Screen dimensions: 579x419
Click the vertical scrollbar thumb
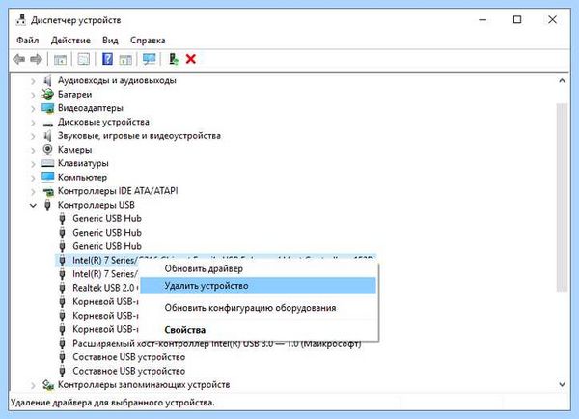coord(562,197)
